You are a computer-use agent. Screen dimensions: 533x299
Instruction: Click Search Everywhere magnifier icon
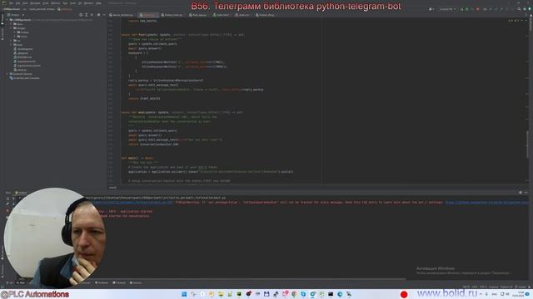pyautogui.click(x=519, y=9)
